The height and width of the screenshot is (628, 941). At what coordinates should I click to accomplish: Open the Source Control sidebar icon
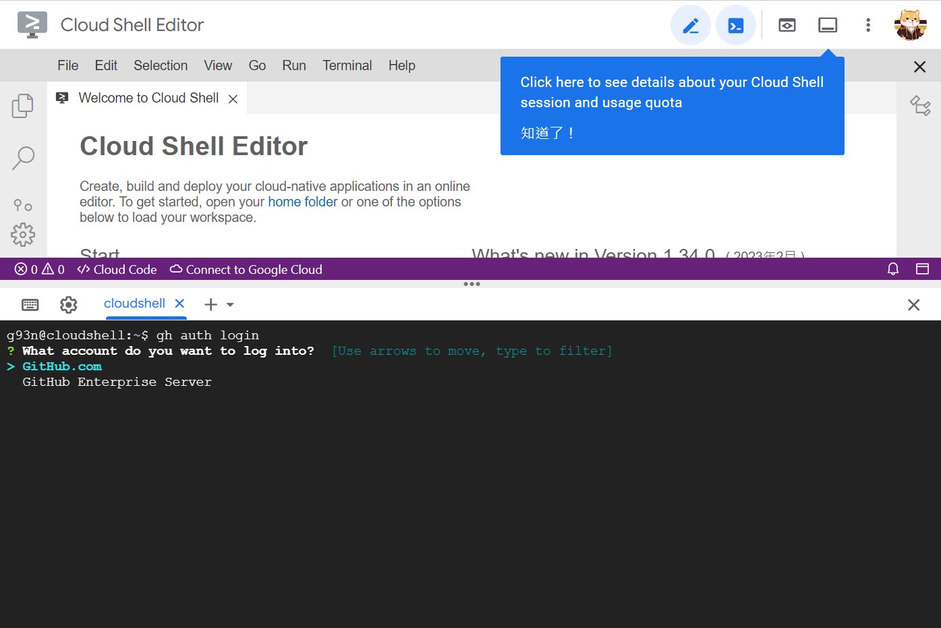point(22,205)
